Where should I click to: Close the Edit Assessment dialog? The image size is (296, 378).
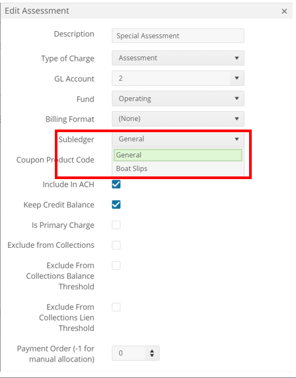pyautogui.click(x=284, y=11)
